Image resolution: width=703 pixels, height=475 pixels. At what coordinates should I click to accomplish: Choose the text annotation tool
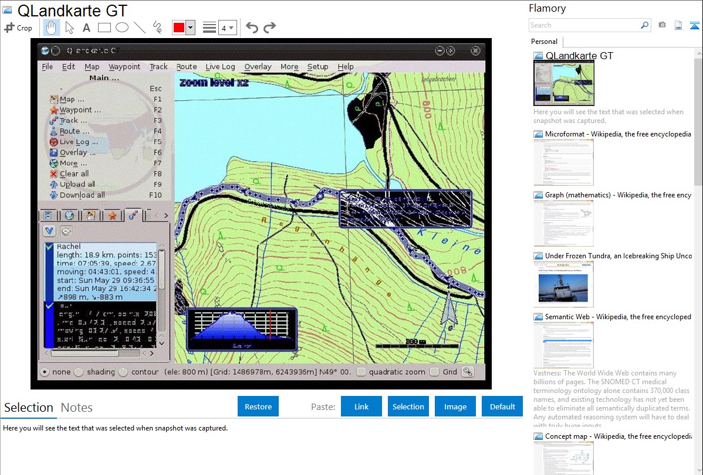tap(86, 28)
